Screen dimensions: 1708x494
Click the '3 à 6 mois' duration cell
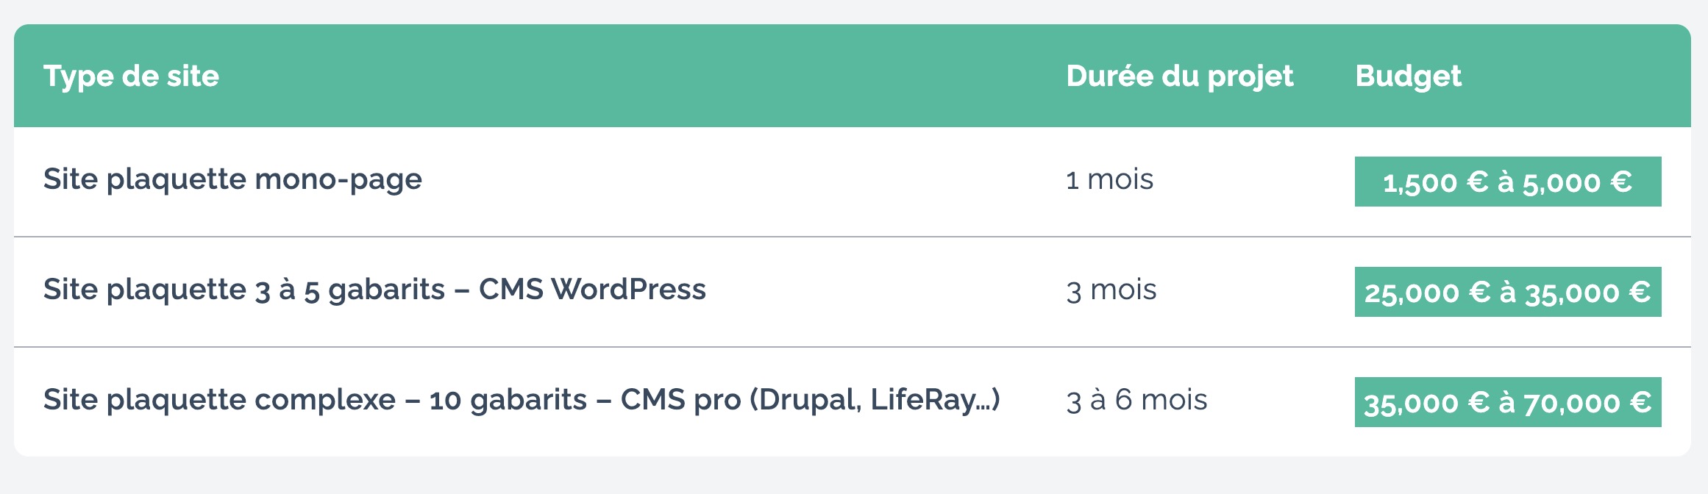tap(1136, 400)
